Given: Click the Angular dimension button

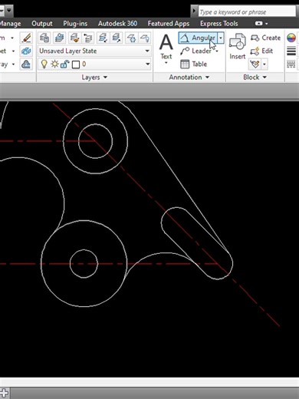Looking at the screenshot, I should (x=198, y=38).
